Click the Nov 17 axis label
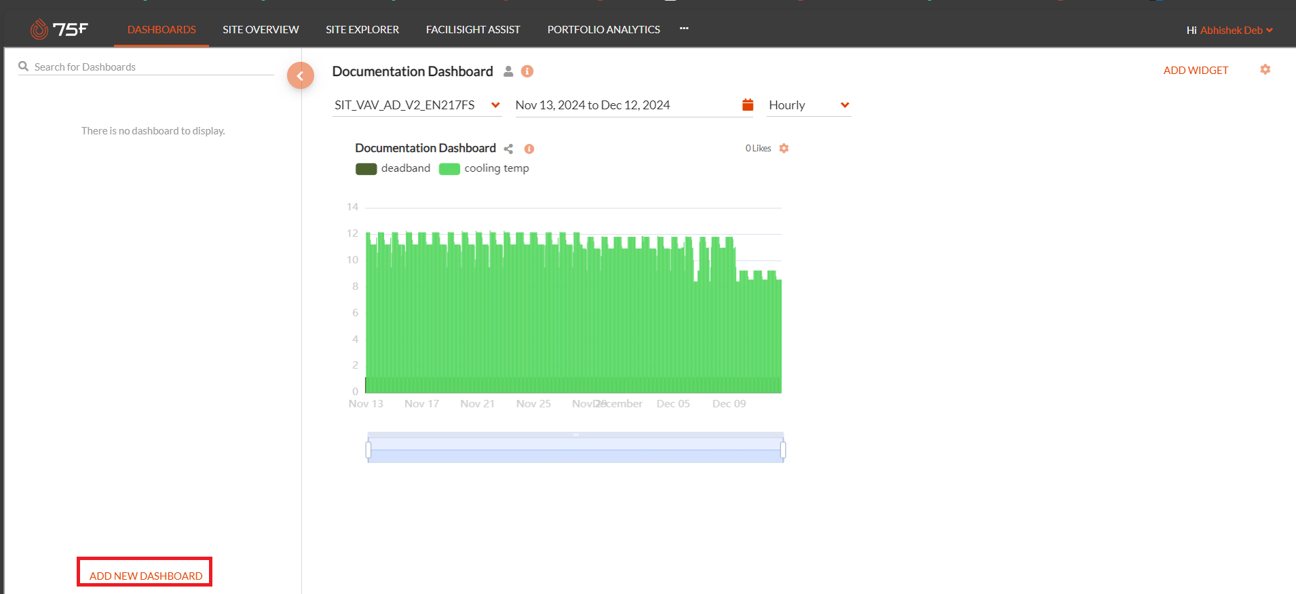Screen dimensions: 1296x594 coord(422,403)
